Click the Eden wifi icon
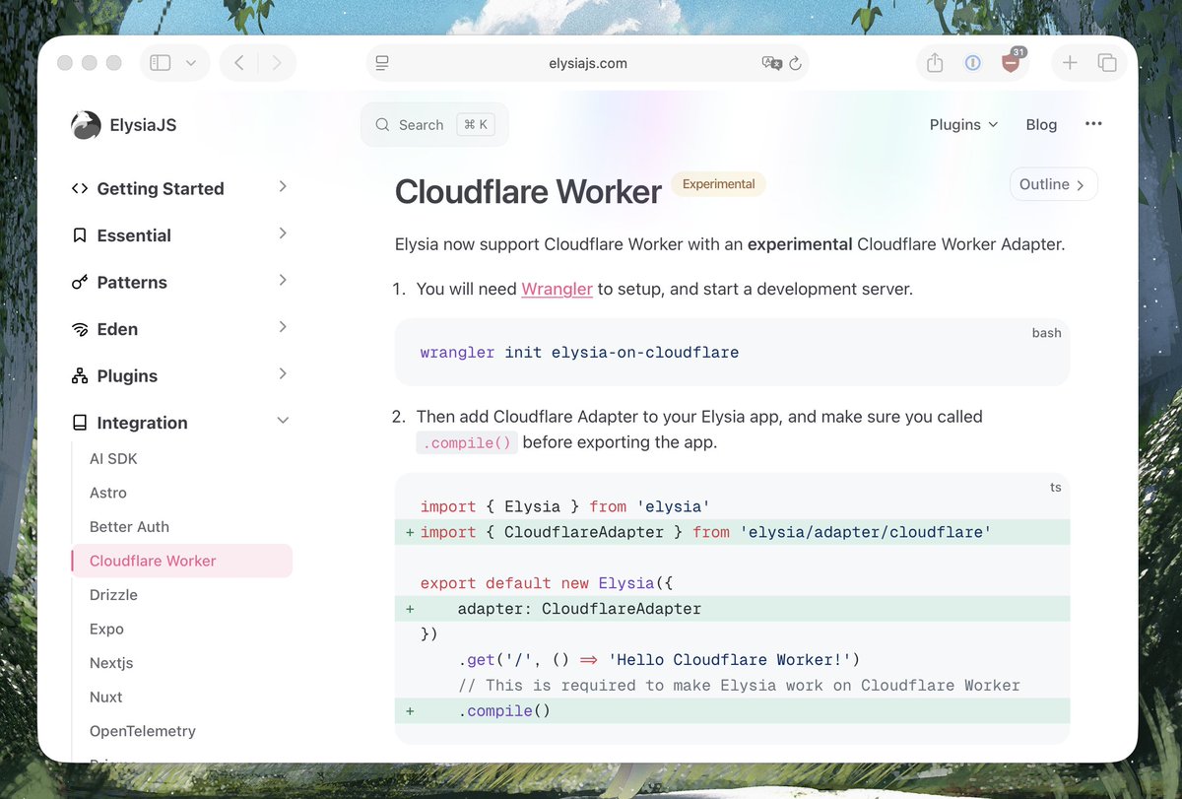The height and width of the screenshot is (799, 1182). (80, 329)
